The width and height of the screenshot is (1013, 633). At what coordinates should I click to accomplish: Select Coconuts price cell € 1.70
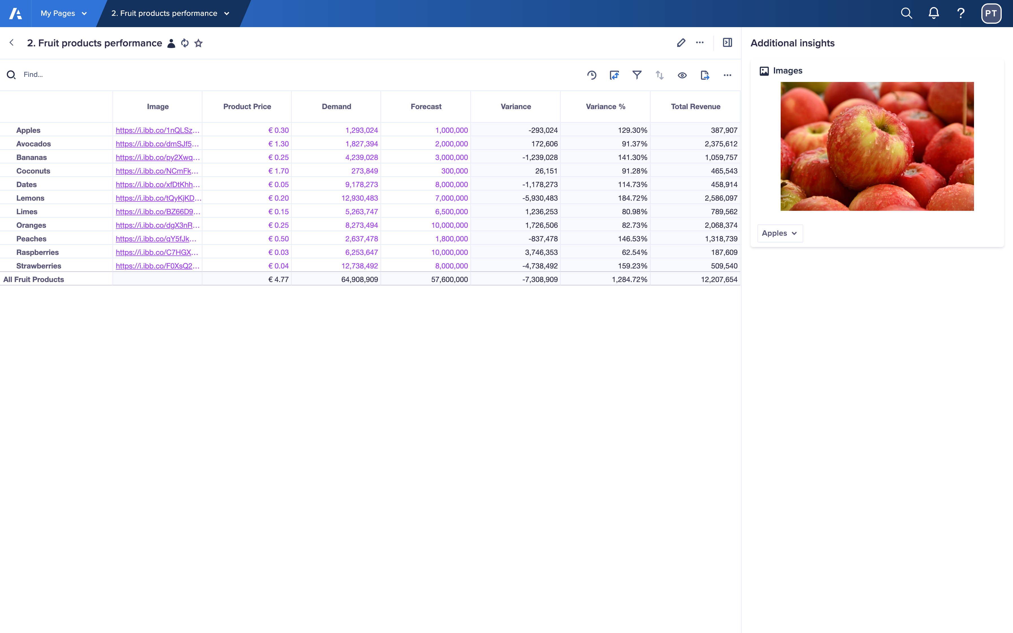[247, 171]
